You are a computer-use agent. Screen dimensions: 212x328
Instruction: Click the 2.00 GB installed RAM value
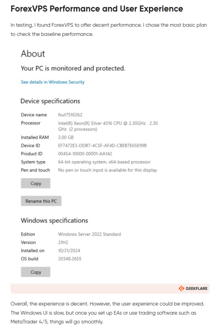(x=66, y=137)
